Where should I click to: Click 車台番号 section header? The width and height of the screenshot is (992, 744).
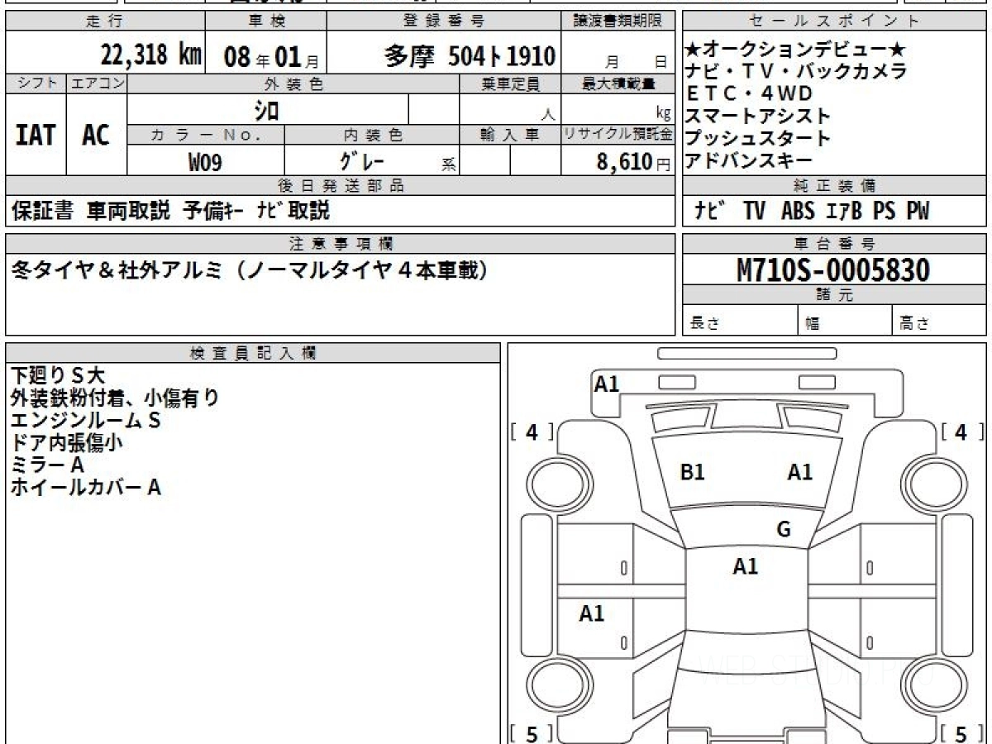[x=835, y=243]
